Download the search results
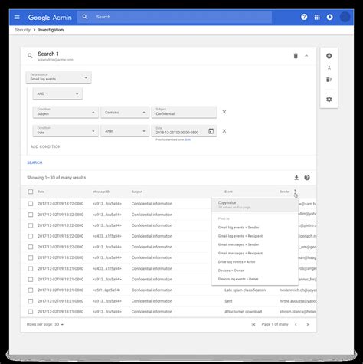The image size is (363, 364). [296, 178]
